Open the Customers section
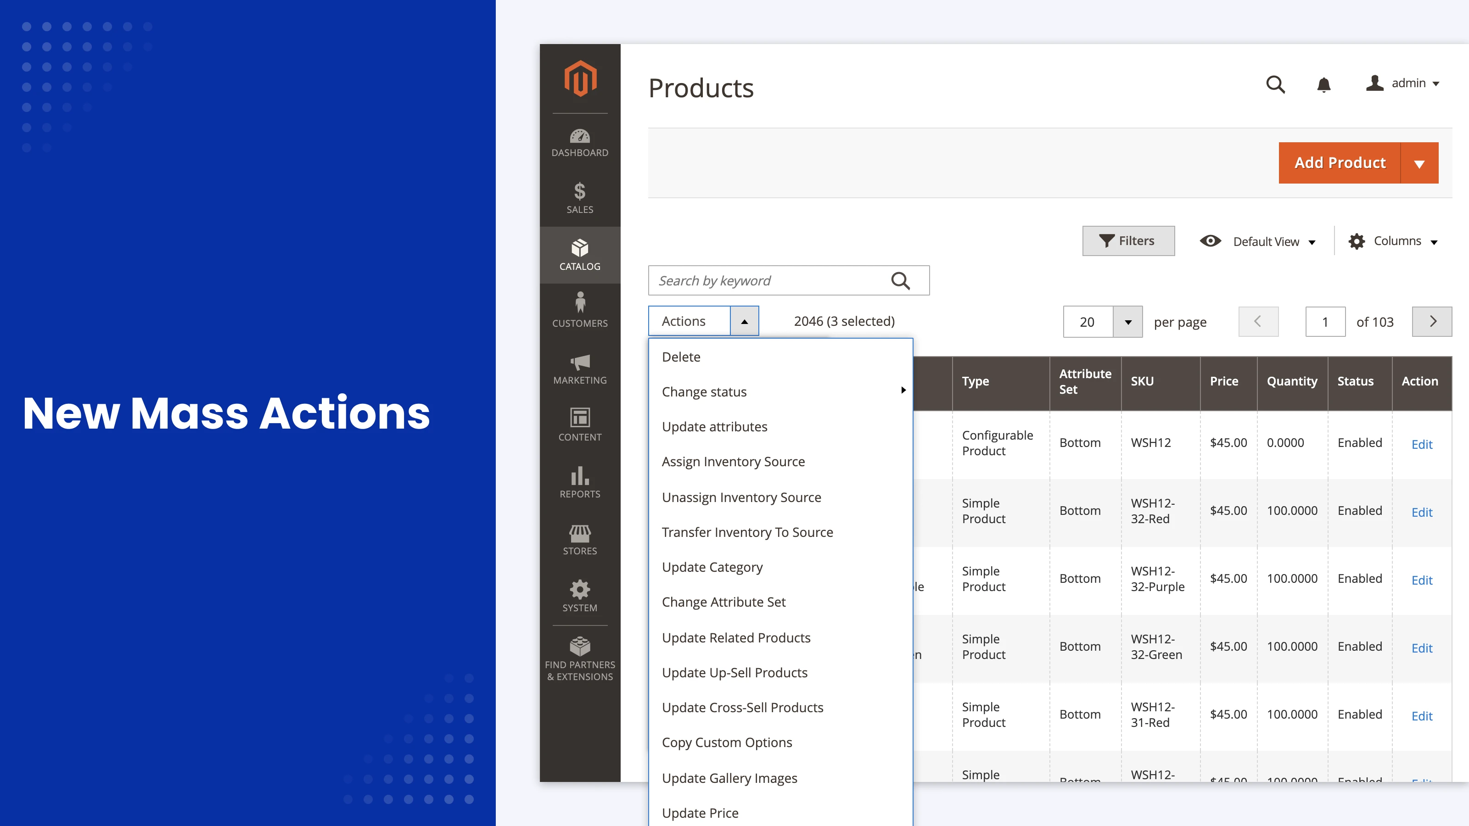The width and height of the screenshot is (1469, 826). (x=579, y=311)
